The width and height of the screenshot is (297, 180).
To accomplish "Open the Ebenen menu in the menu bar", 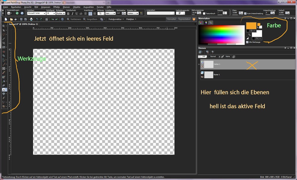I will click(66, 7).
